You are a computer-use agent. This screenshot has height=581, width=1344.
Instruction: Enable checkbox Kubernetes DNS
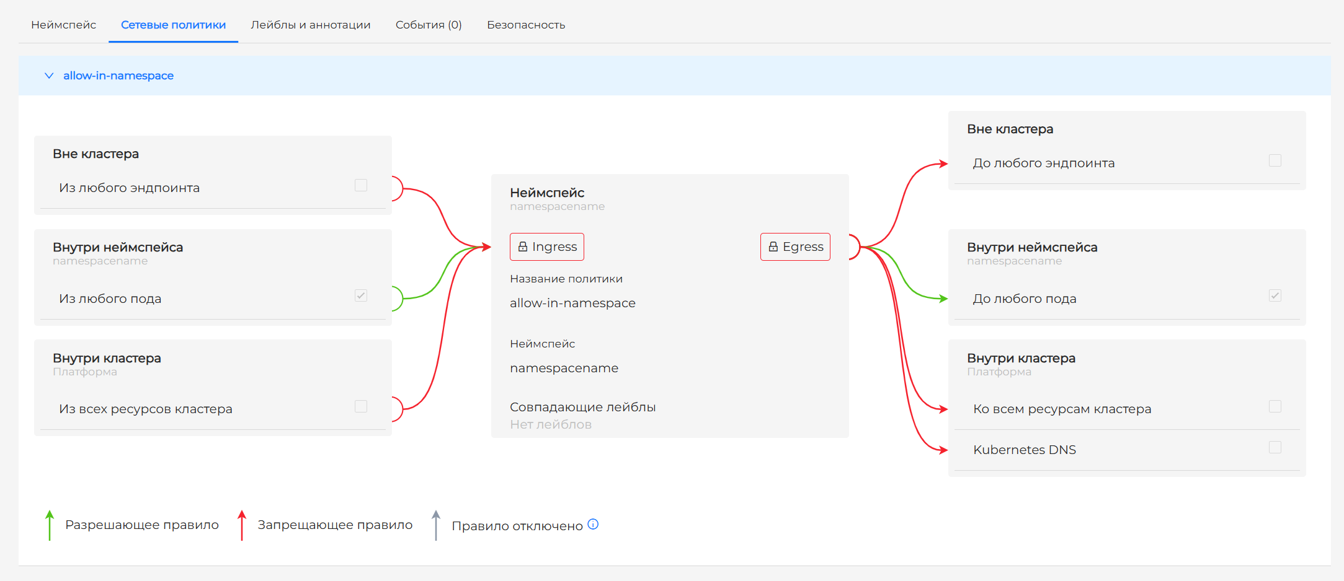click(1275, 447)
